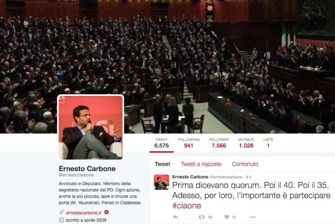Click the retweet icon on the #ciaone tweet
This screenshot has width=335, height=224.
[202, 217]
